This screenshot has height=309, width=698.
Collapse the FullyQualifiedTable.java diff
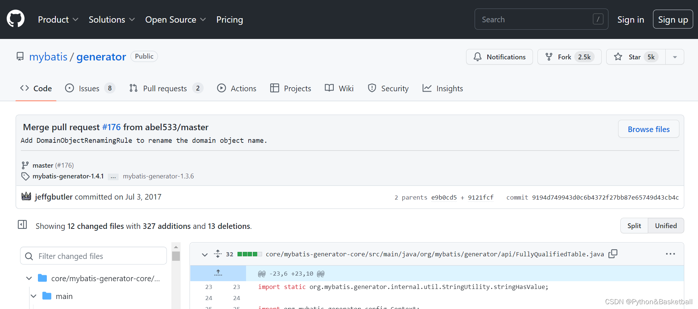[x=204, y=254]
